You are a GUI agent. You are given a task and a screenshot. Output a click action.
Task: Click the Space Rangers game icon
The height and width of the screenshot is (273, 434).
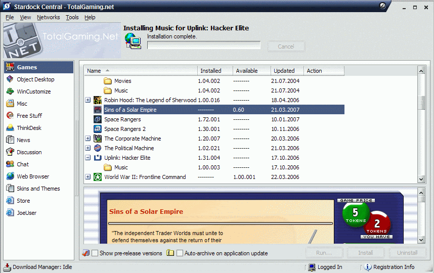(98, 119)
